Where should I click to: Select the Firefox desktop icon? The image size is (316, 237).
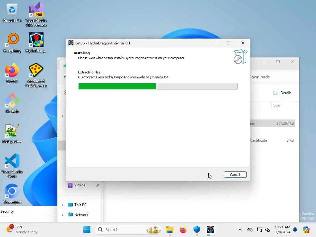[12, 73]
